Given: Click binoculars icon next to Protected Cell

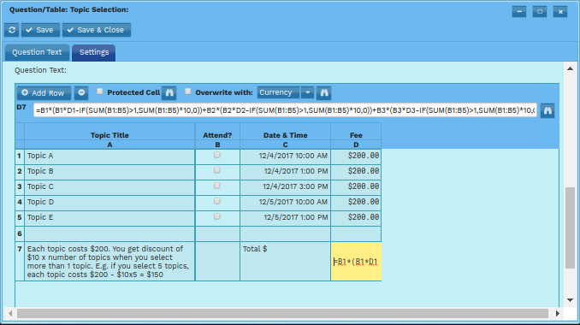Looking at the screenshot, I should (169, 93).
